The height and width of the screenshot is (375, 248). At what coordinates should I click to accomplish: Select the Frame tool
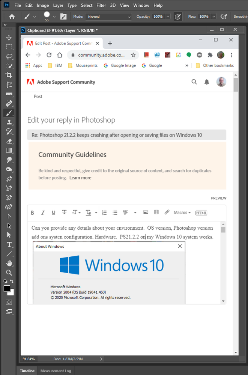(x=9, y=85)
